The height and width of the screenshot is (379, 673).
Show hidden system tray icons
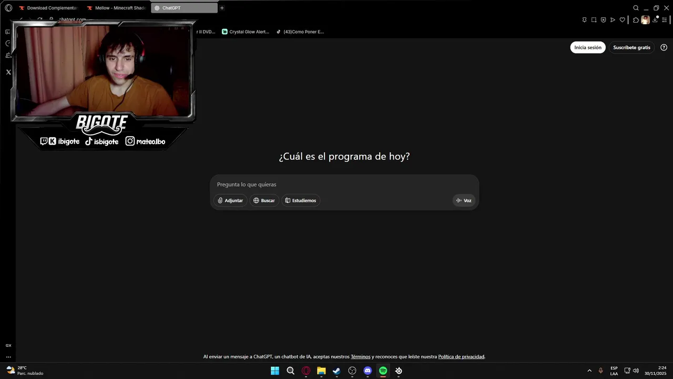click(x=589, y=371)
